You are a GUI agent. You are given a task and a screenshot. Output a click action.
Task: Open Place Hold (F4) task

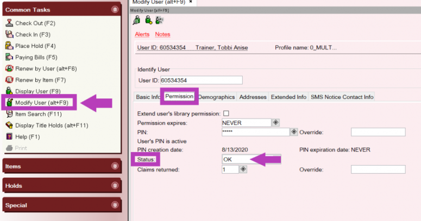point(35,46)
